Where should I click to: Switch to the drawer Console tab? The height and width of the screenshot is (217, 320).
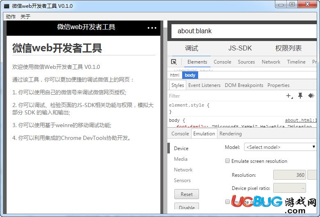[x=180, y=134]
